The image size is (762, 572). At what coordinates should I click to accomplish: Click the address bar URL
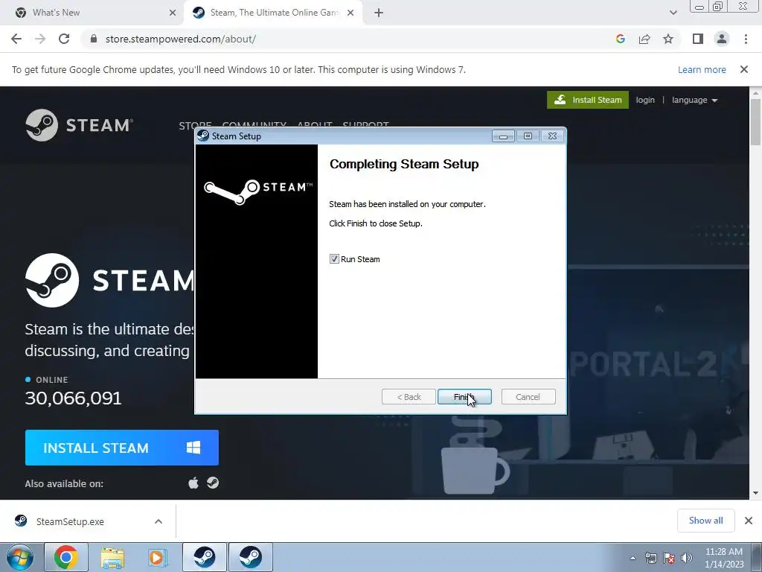click(180, 39)
